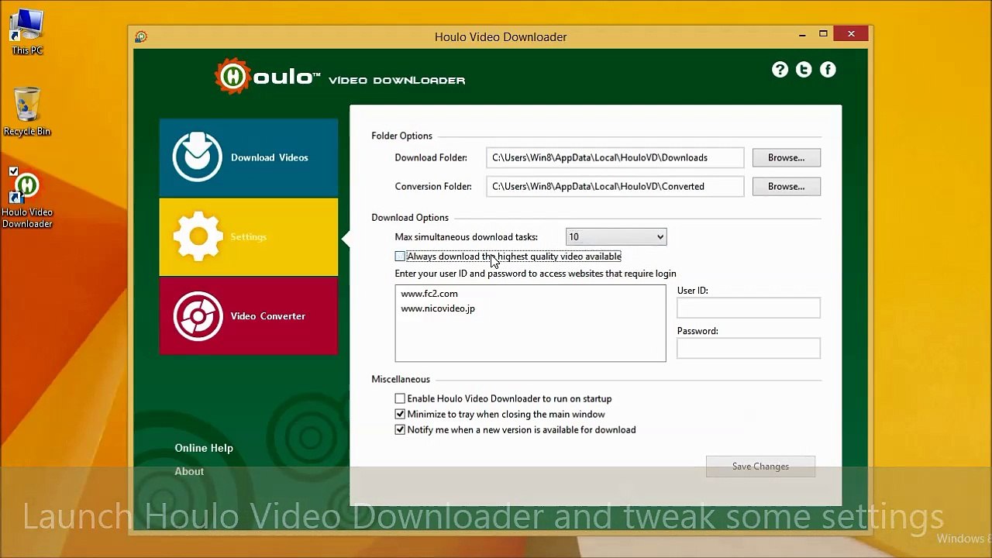Open Online Help link
The width and height of the screenshot is (992, 558).
(204, 448)
